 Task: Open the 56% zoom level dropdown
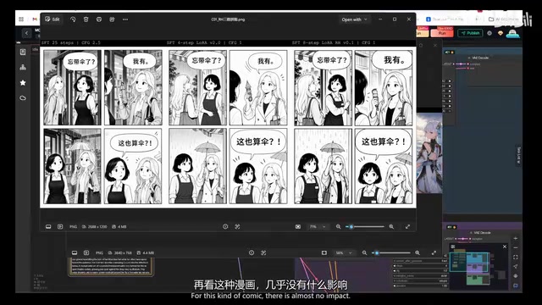[344, 253]
